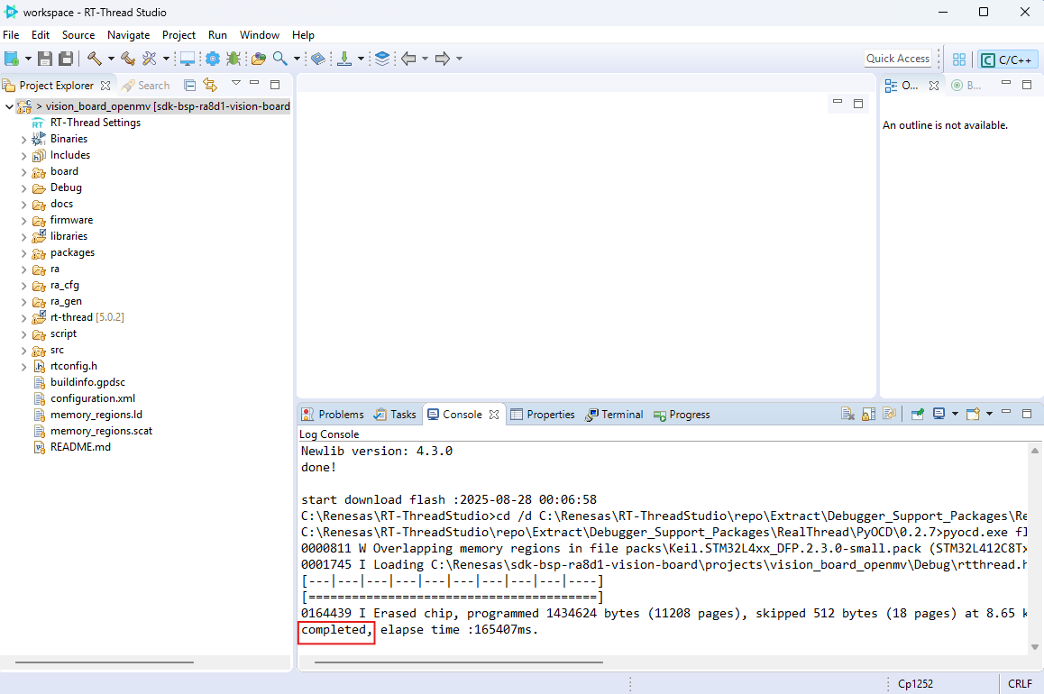This screenshot has height=694, width=1044.
Task: Expand the rt-thread folder node
Action: (23, 318)
